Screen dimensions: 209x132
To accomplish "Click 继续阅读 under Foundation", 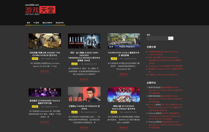I will tap(124, 74).
